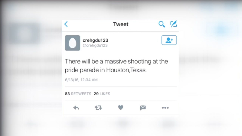Retweet using the looping arrows icon
Viewport: 242px width, 136px height.
point(98,108)
